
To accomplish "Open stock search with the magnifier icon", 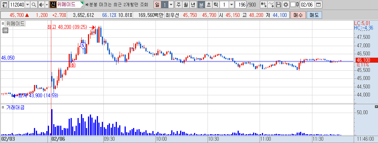I will [x=34, y=4].
